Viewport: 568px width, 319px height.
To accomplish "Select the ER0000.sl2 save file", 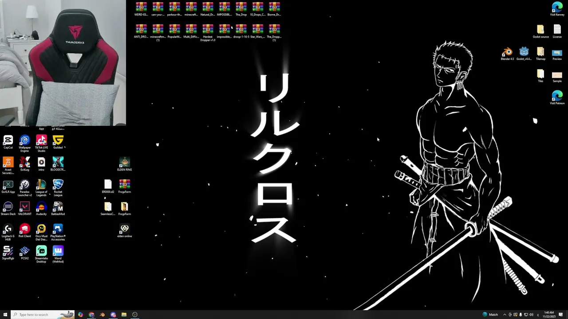I will [108, 187].
